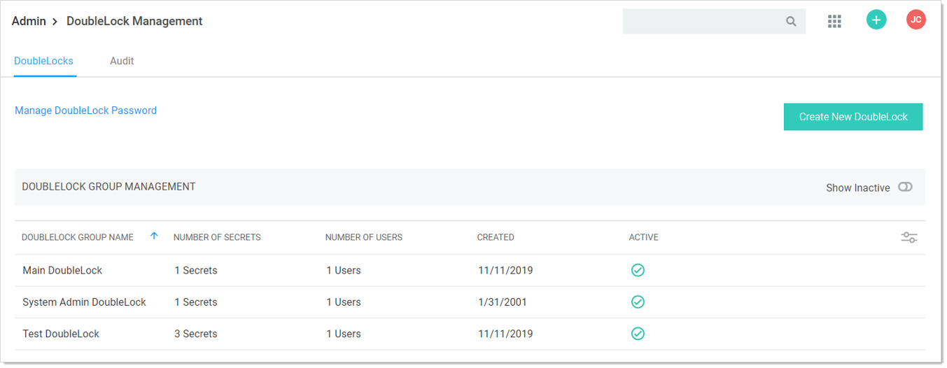Sort by Created column header
This screenshot has width=947, height=368.
(x=496, y=237)
